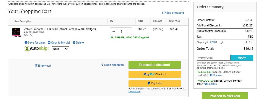Click the Save for Later clock icon
Viewport: 264px width, 99px height.
click(x=26, y=43)
